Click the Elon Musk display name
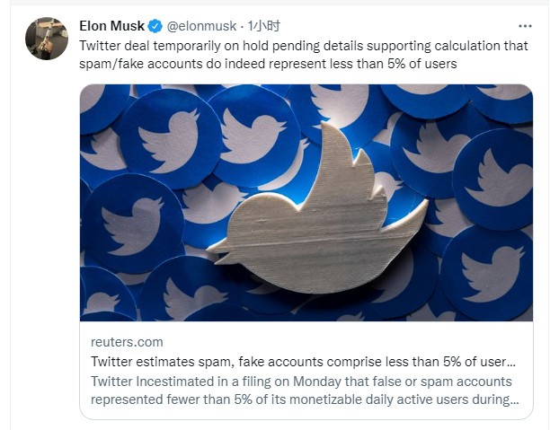550x430 pixels. click(110, 25)
